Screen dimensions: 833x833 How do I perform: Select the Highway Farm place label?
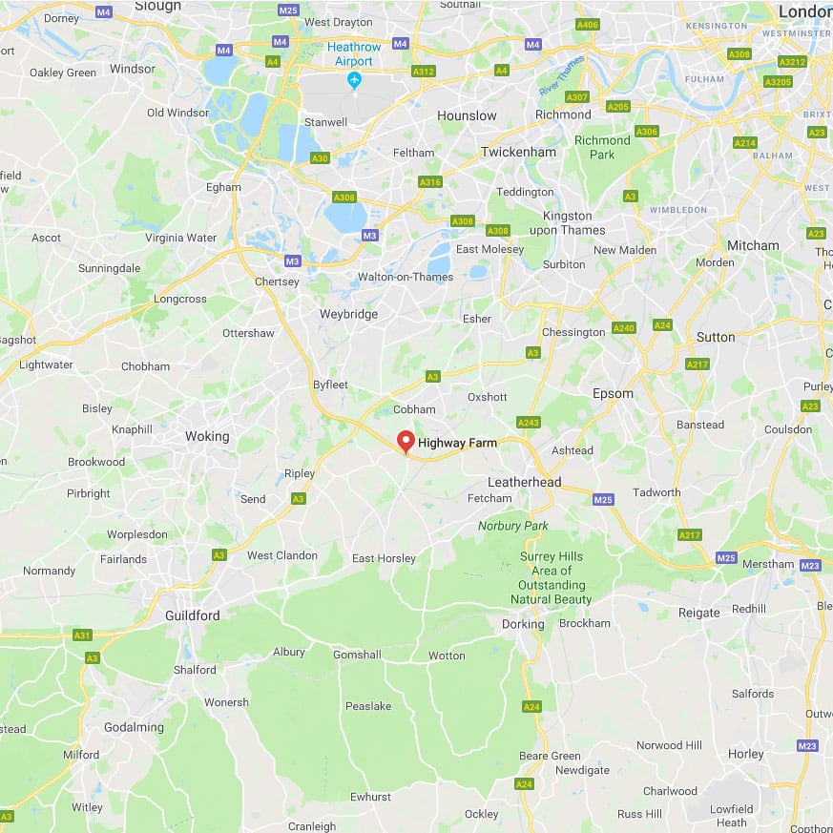pos(457,443)
